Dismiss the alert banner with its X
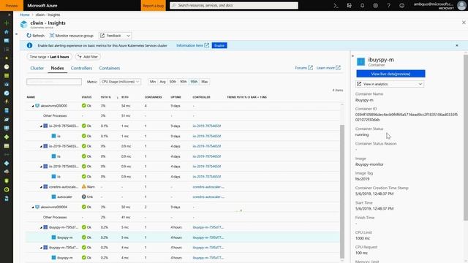This screenshot has width=468, height=263. [x=457, y=45]
